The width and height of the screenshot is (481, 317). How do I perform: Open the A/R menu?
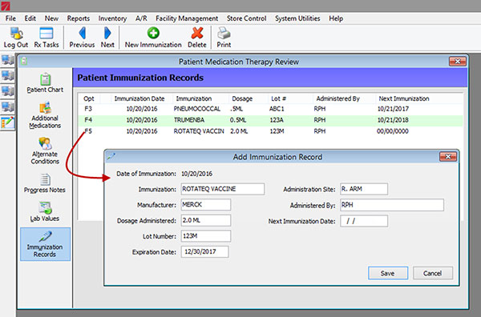pyautogui.click(x=141, y=18)
